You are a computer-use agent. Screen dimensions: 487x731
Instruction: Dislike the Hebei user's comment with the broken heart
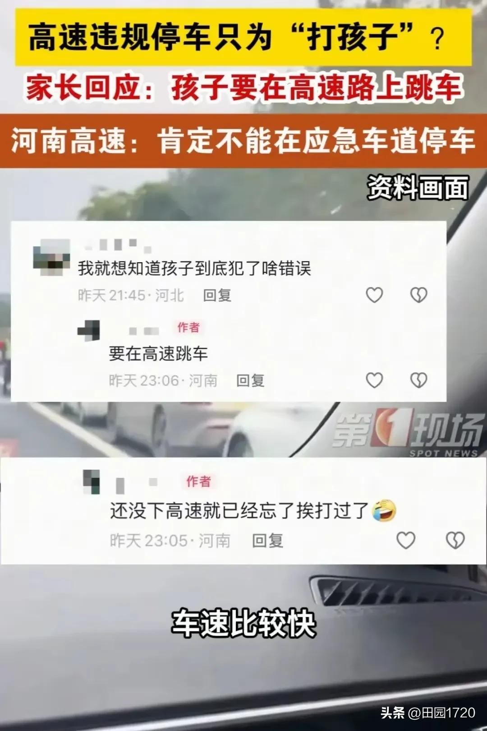pyautogui.click(x=418, y=295)
